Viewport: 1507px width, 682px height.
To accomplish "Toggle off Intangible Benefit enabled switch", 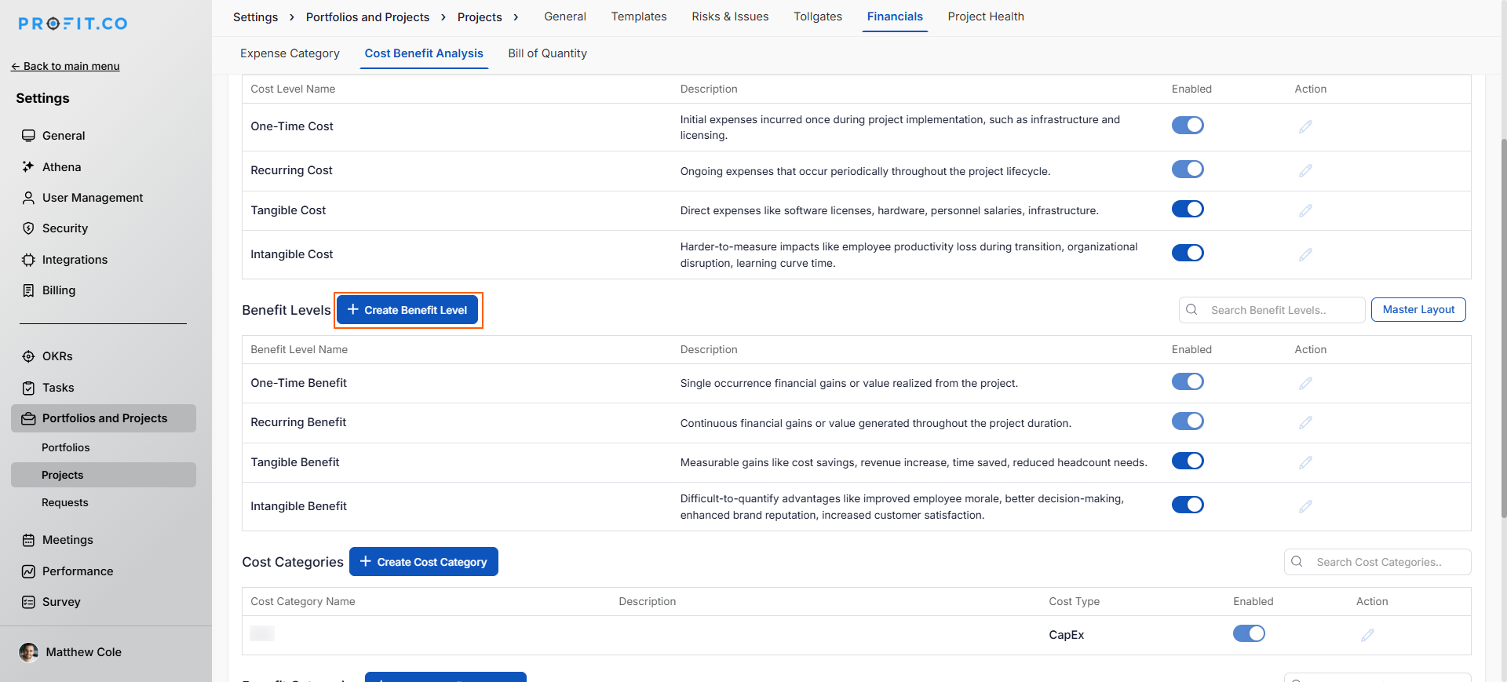I will (1188, 505).
